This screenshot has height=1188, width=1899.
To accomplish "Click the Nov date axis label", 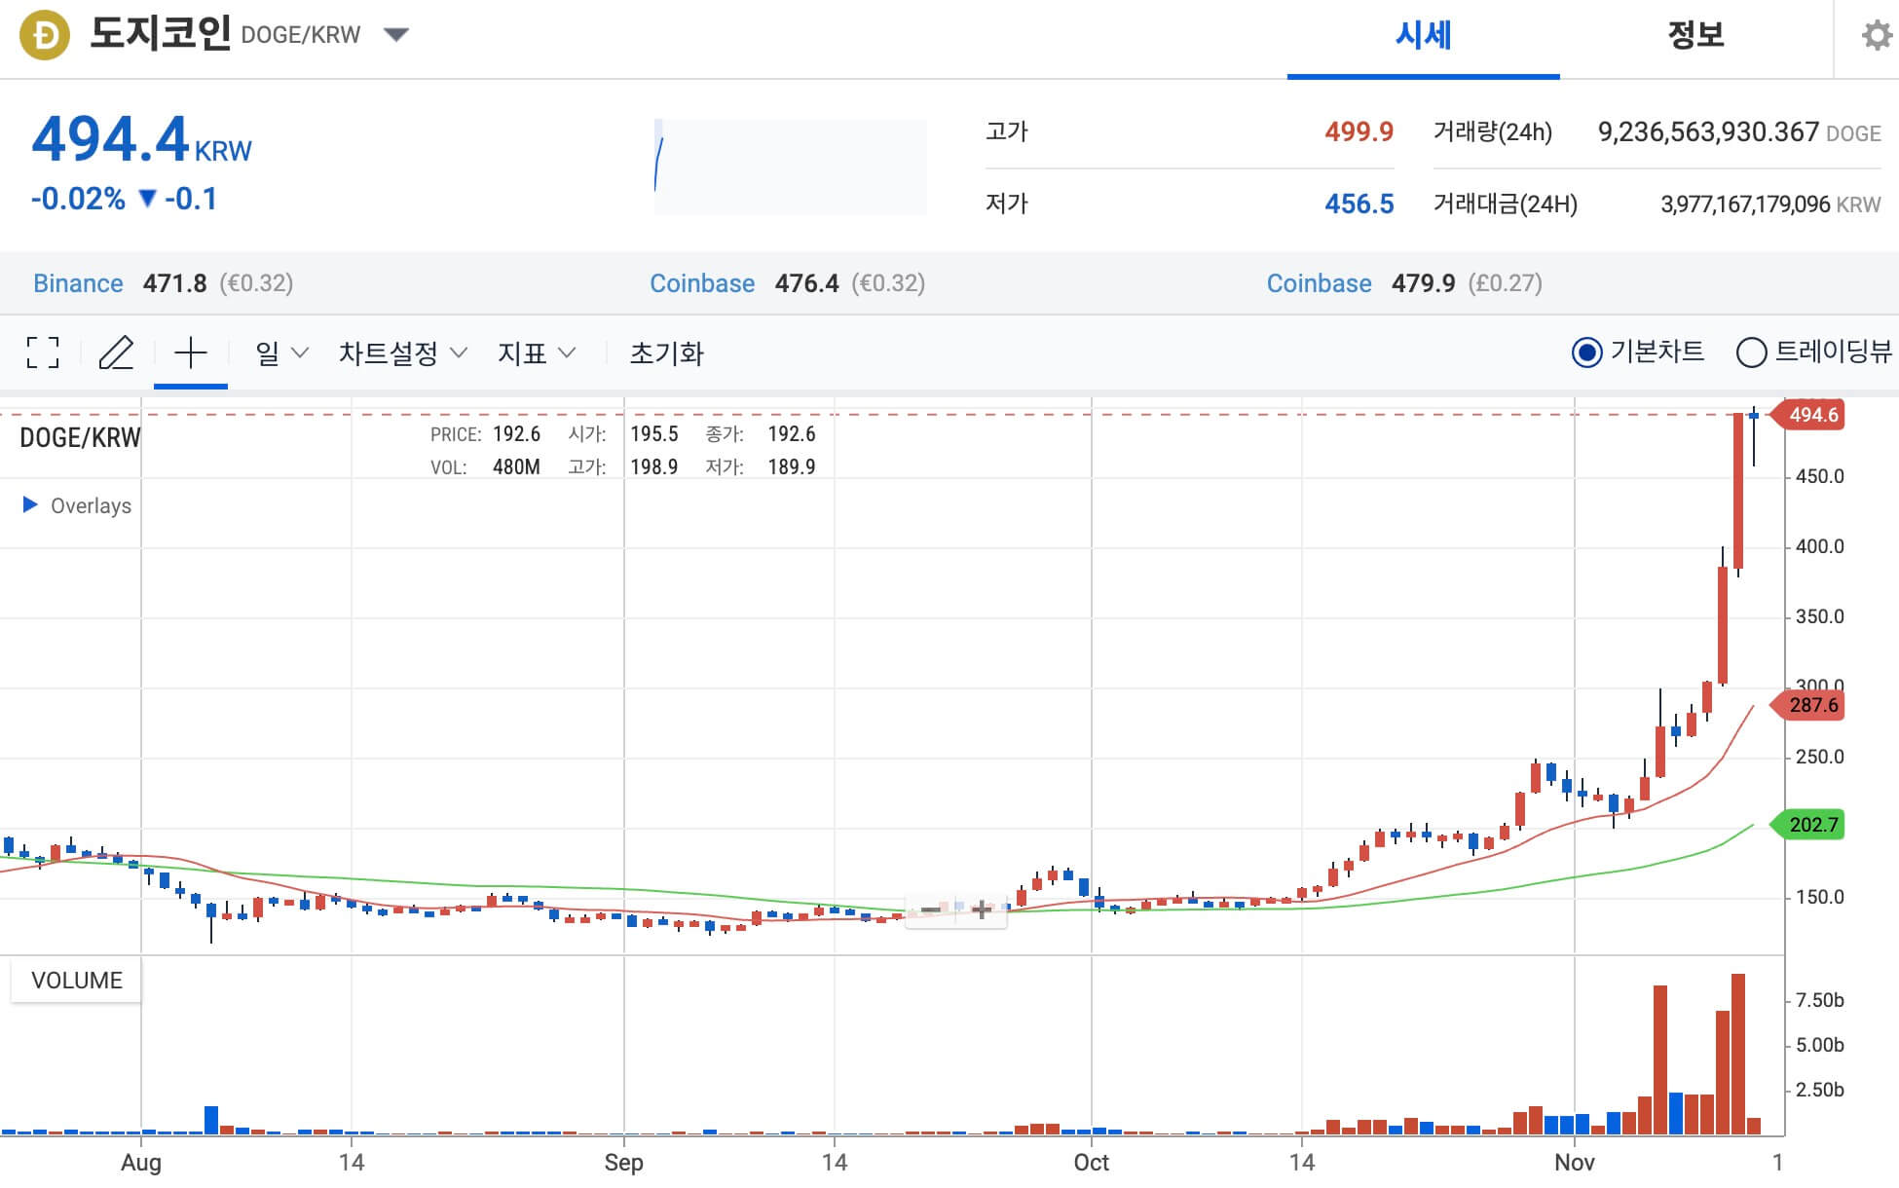I will click(x=1575, y=1162).
